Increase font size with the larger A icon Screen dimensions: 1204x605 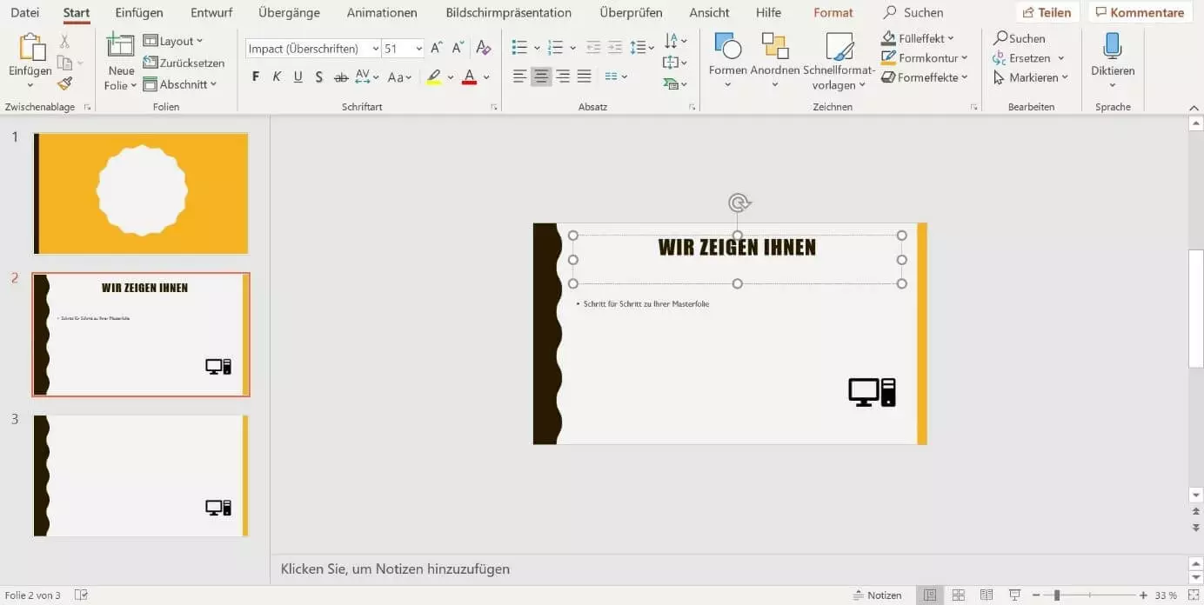437,49
